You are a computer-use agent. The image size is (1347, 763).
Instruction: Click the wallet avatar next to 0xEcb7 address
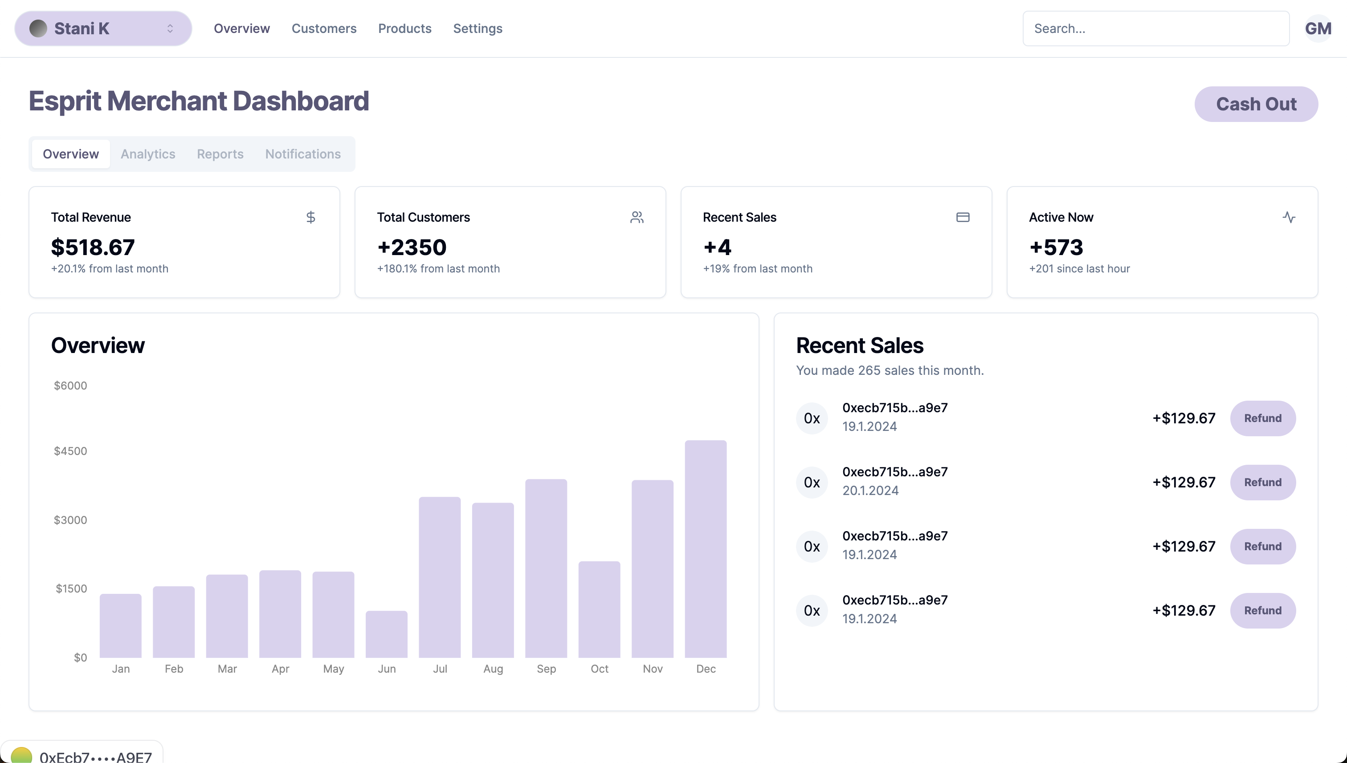click(x=21, y=756)
